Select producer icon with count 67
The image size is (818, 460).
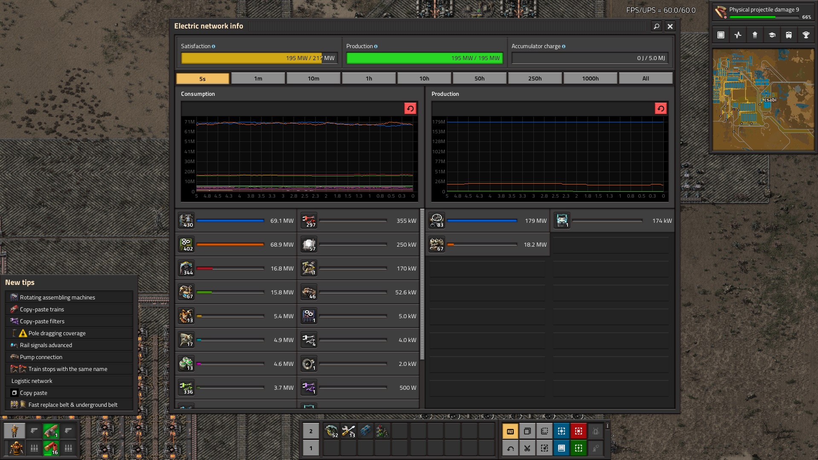point(437,244)
